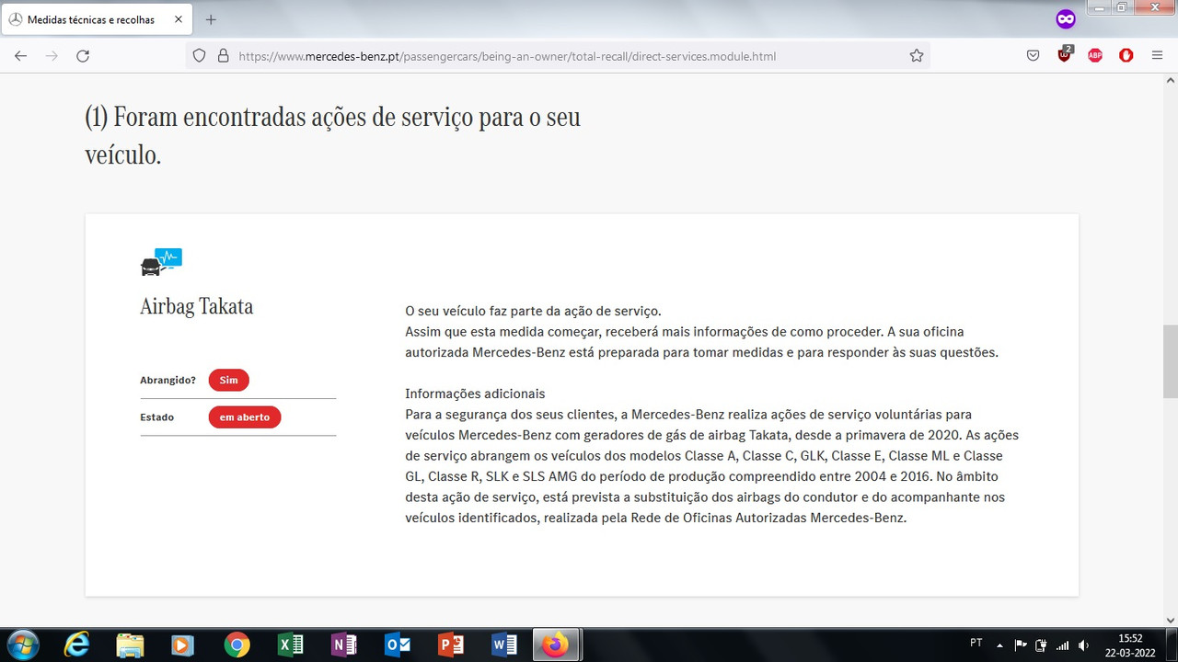Focus the mercedes-benz.pt address bar
Image resolution: width=1178 pixels, height=662 pixels.
pos(558,56)
